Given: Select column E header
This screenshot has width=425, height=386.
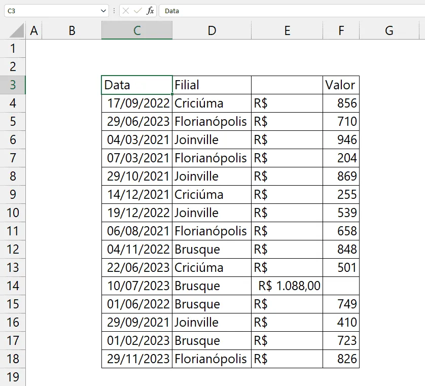Looking at the screenshot, I should tap(287, 30).
